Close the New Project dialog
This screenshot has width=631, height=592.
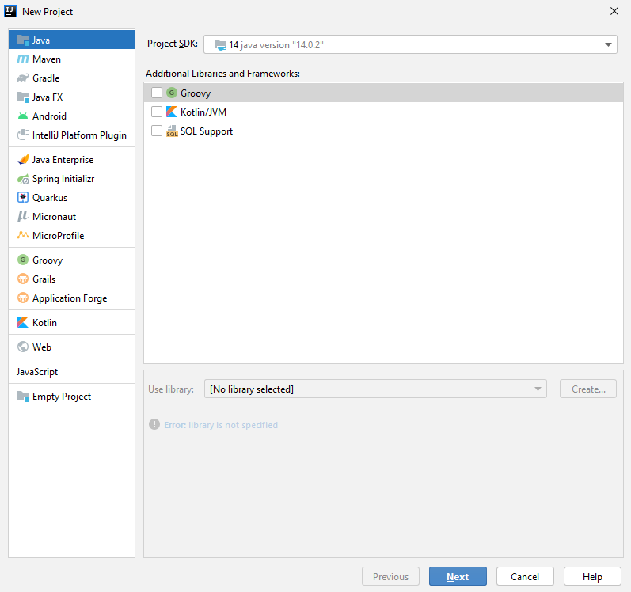click(614, 11)
